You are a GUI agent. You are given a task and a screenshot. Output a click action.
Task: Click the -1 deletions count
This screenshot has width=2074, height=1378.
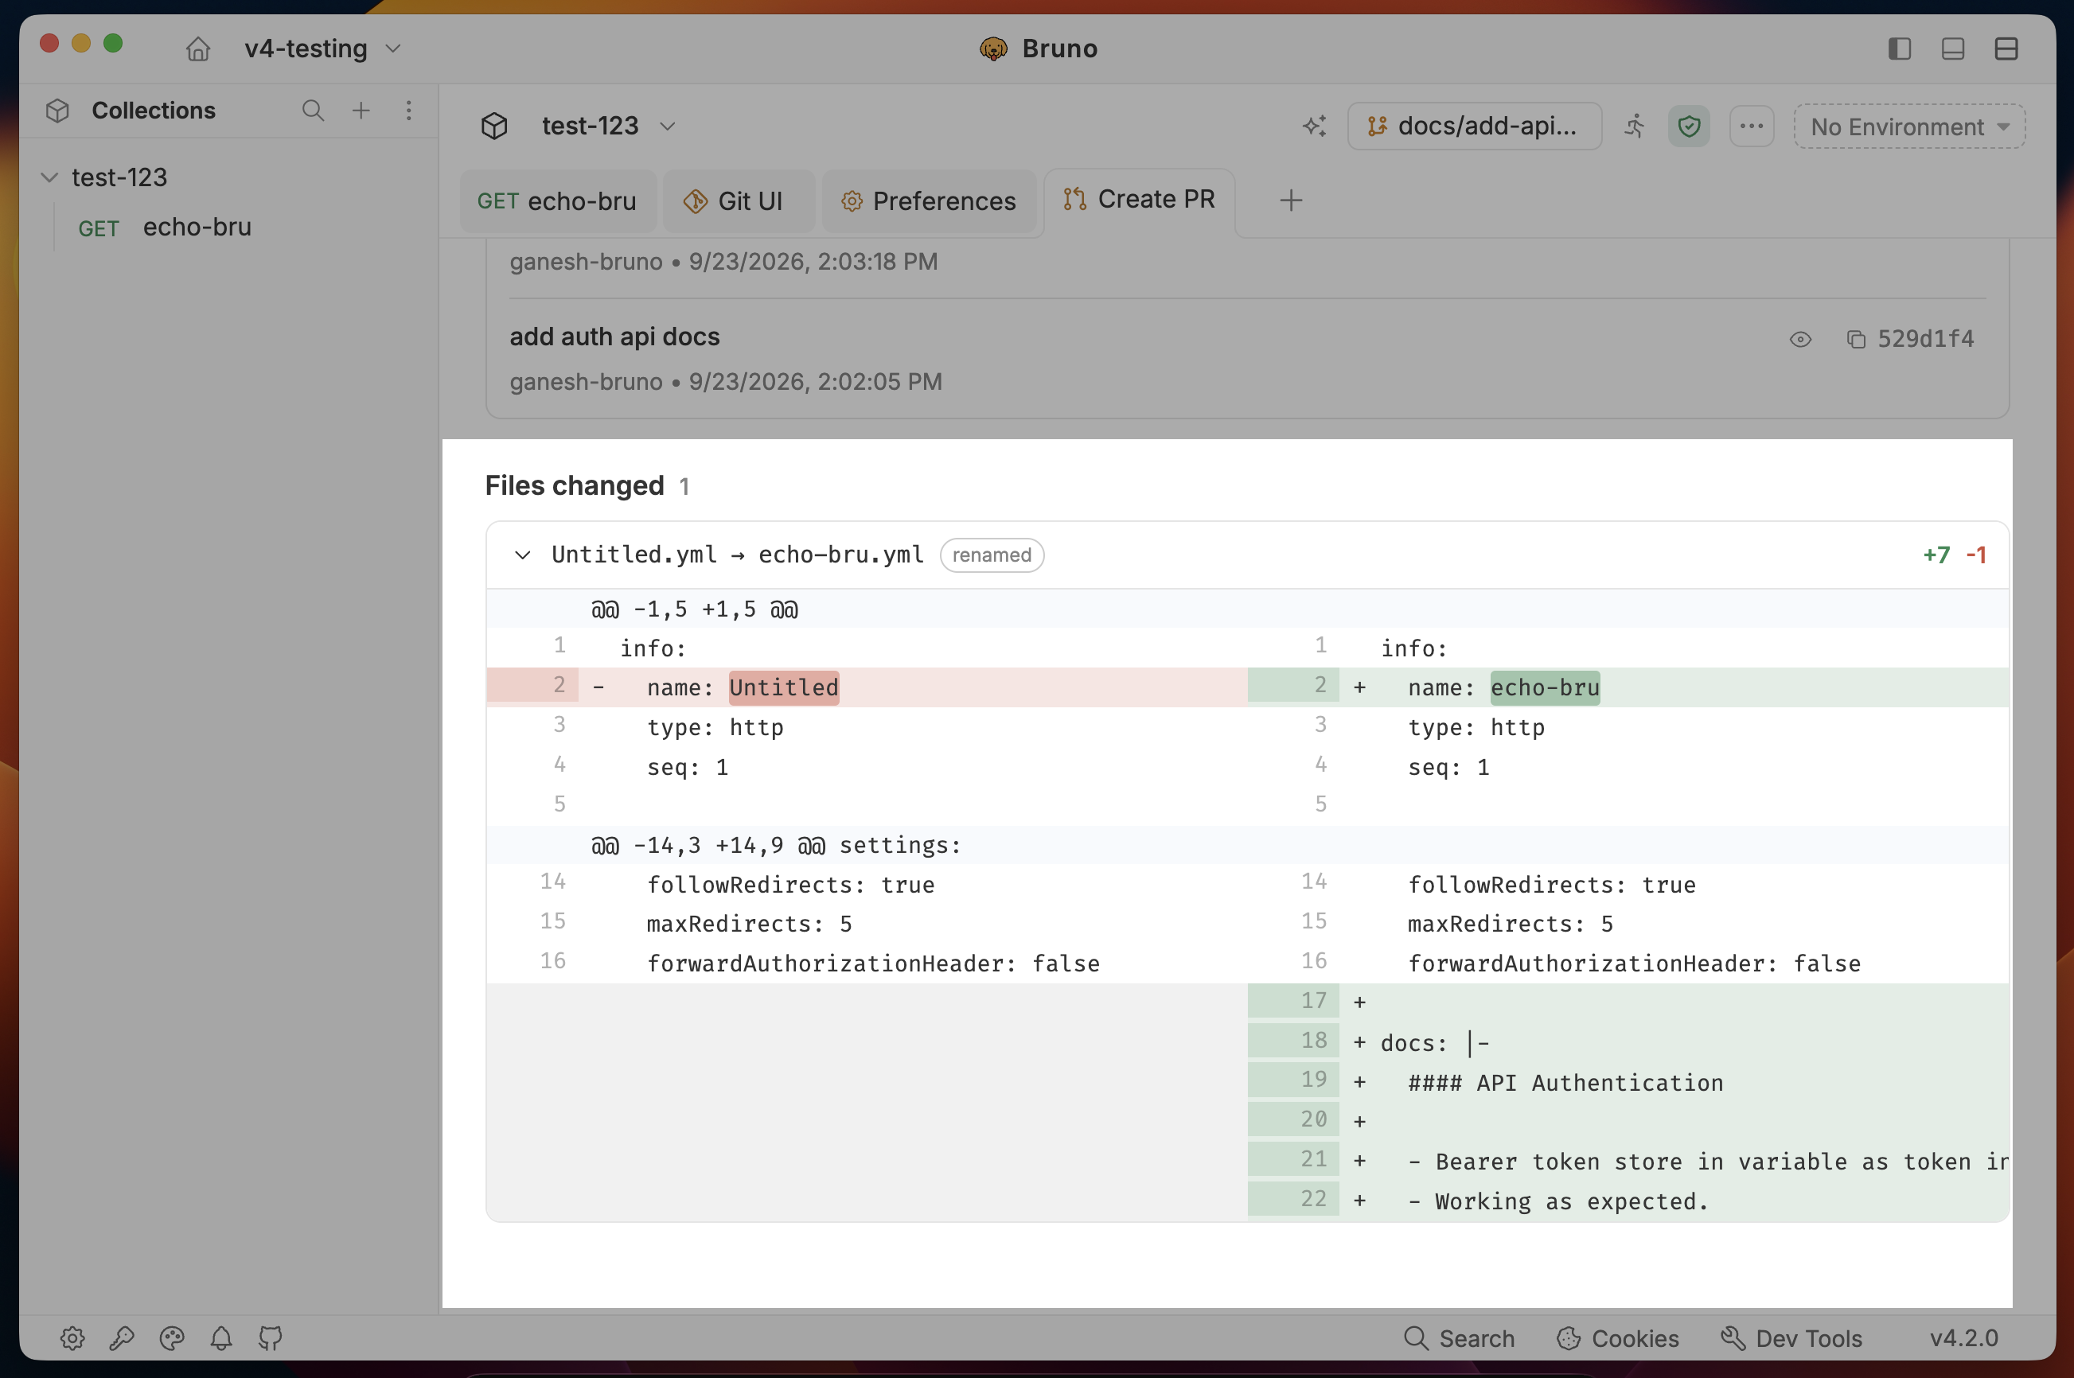1975,555
